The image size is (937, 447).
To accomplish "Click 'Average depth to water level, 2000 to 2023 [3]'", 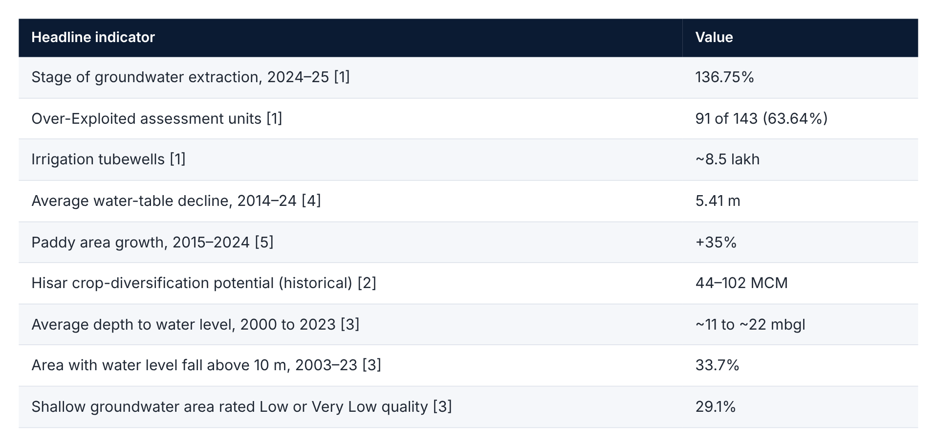I will (x=196, y=324).
